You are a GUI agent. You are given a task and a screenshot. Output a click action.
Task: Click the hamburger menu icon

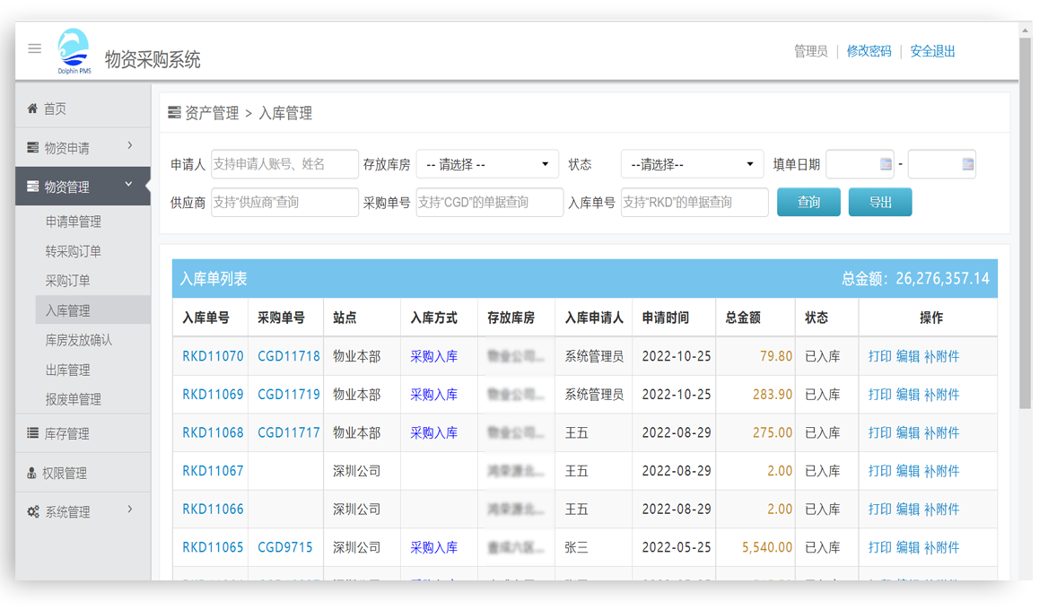point(35,48)
